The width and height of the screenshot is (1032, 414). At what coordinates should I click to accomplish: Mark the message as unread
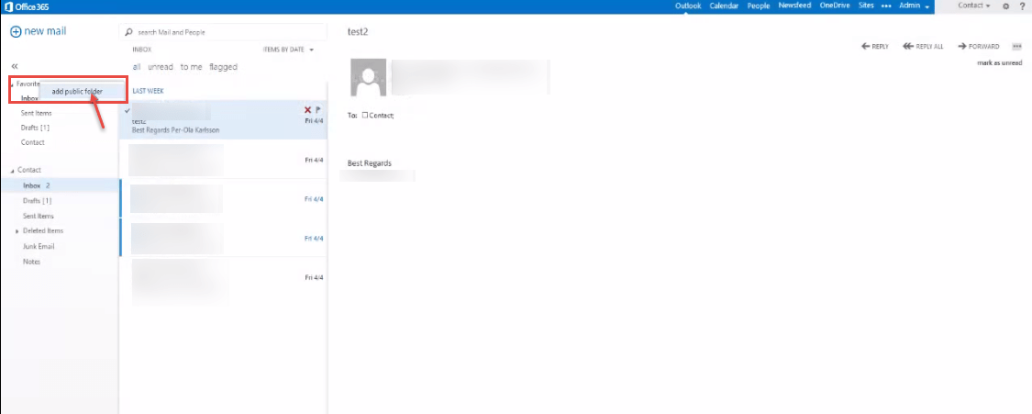coord(999,62)
